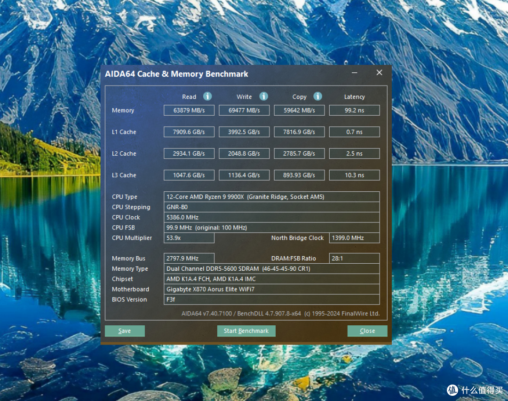Click Memory Type field DDR5-5600 SDRAM
The height and width of the screenshot is (401, 508).
271,268
